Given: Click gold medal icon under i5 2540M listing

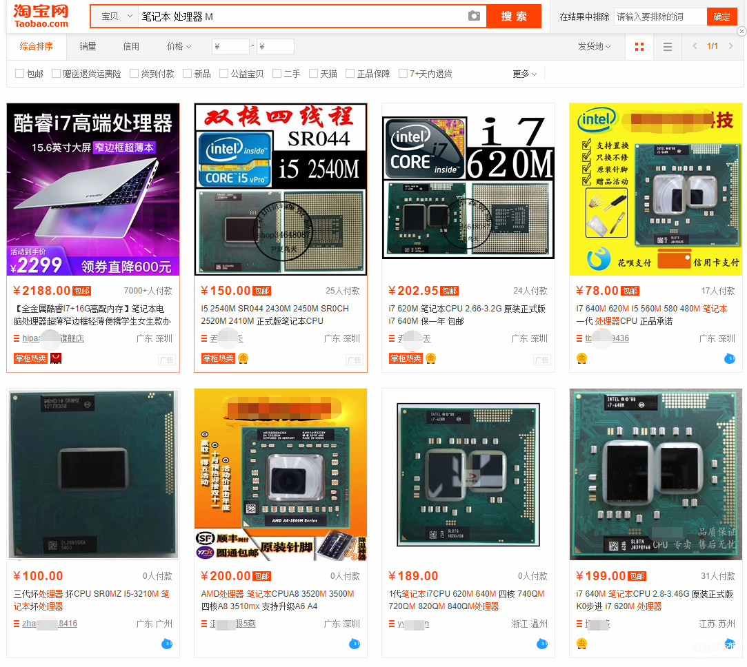Looking at the screenshot, I should [x=243, y=358].
